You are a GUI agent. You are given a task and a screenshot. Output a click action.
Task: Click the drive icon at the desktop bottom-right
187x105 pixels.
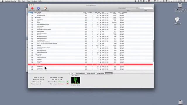(x=181, y=102)
